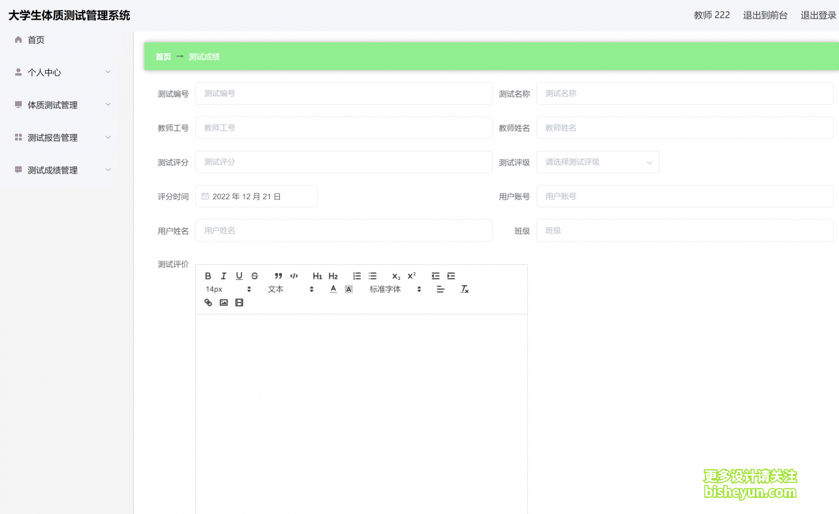Create an ordered numbered list
Image resolution: width=839 pixels, height=514 pixels.
(x=357, y=276)
